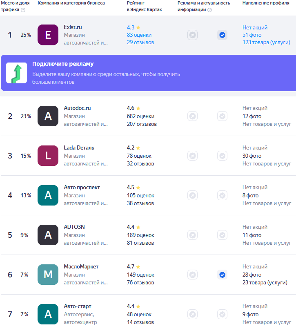Image resolution: width=296 pixels, height=333 pixels.
Task: Click the blue verified checkmark for Exist.ru
Action: 222,35
